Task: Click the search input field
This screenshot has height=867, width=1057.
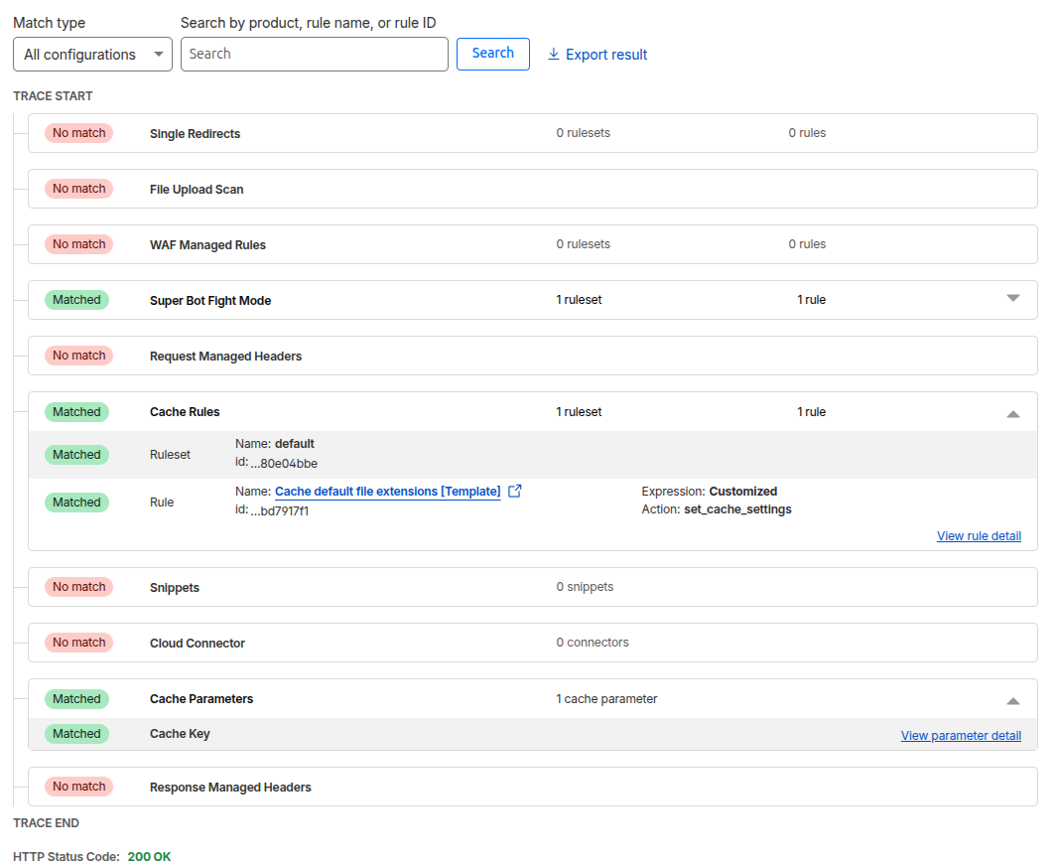Action: (x=315, y=54)
